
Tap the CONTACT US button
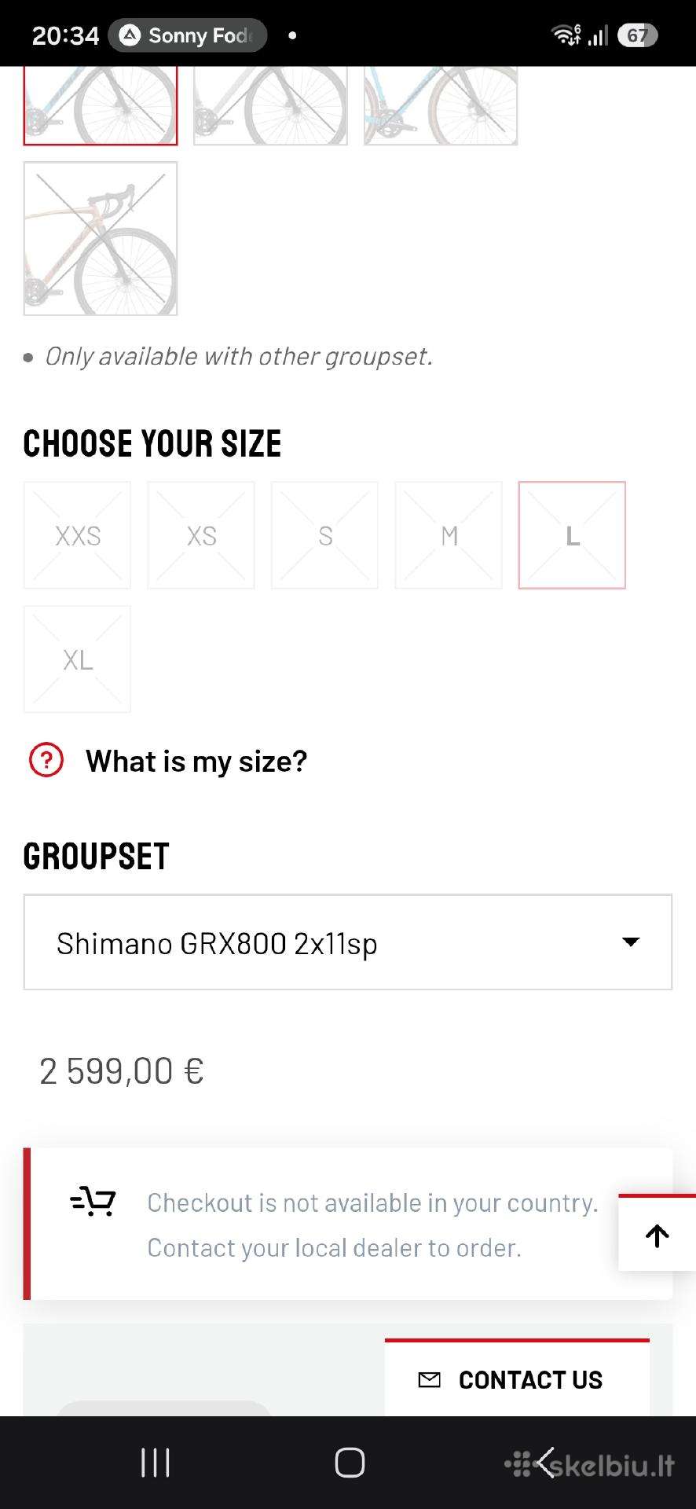[x=517, y=1379]
